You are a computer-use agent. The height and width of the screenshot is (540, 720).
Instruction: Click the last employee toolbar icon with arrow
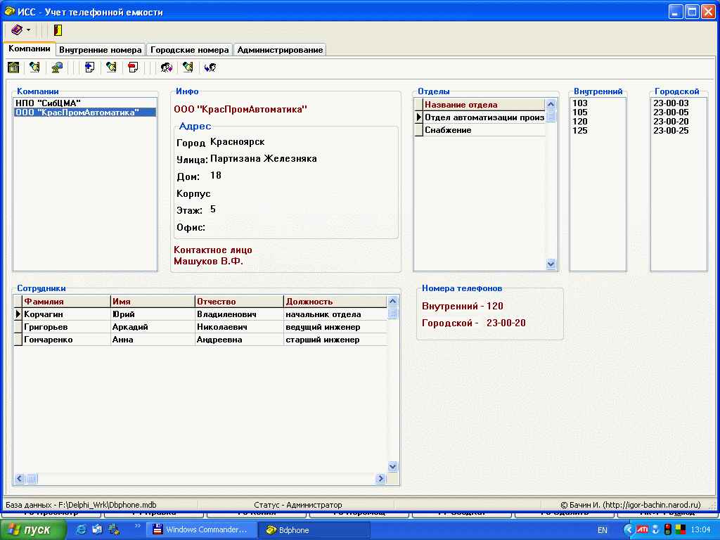coord(210,67)
